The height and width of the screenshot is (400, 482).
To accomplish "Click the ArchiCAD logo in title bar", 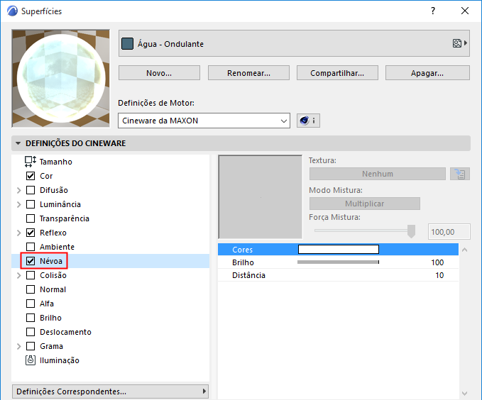I will tap(13, 11).
